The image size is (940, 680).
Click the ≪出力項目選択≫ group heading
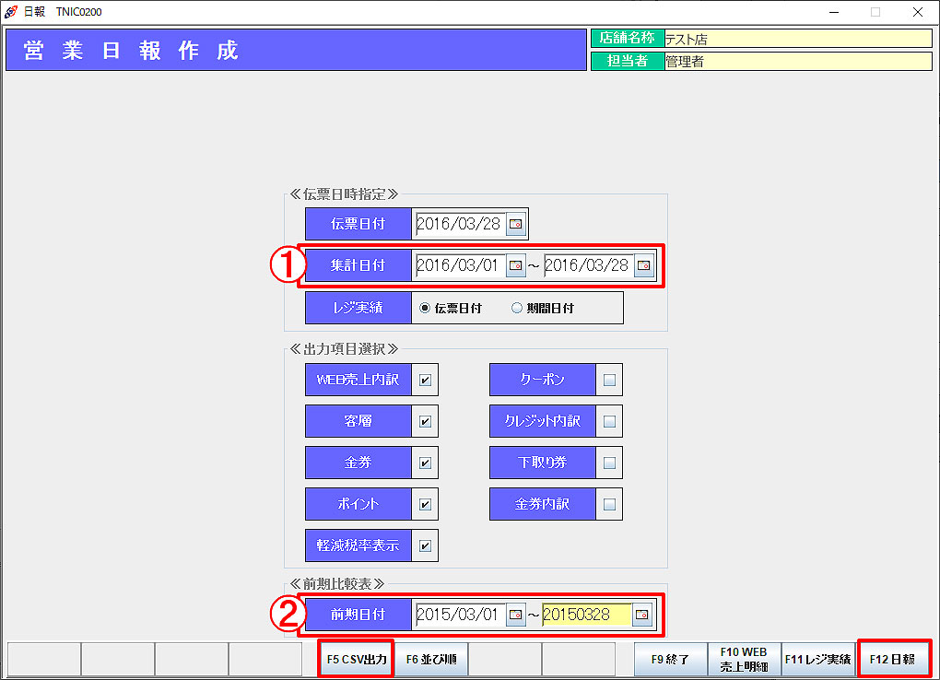[x=344, y=348]
